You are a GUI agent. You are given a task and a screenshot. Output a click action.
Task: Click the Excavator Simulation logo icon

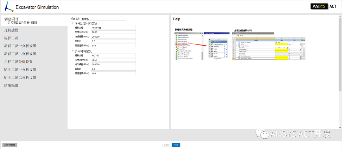[x=9, y=7]
